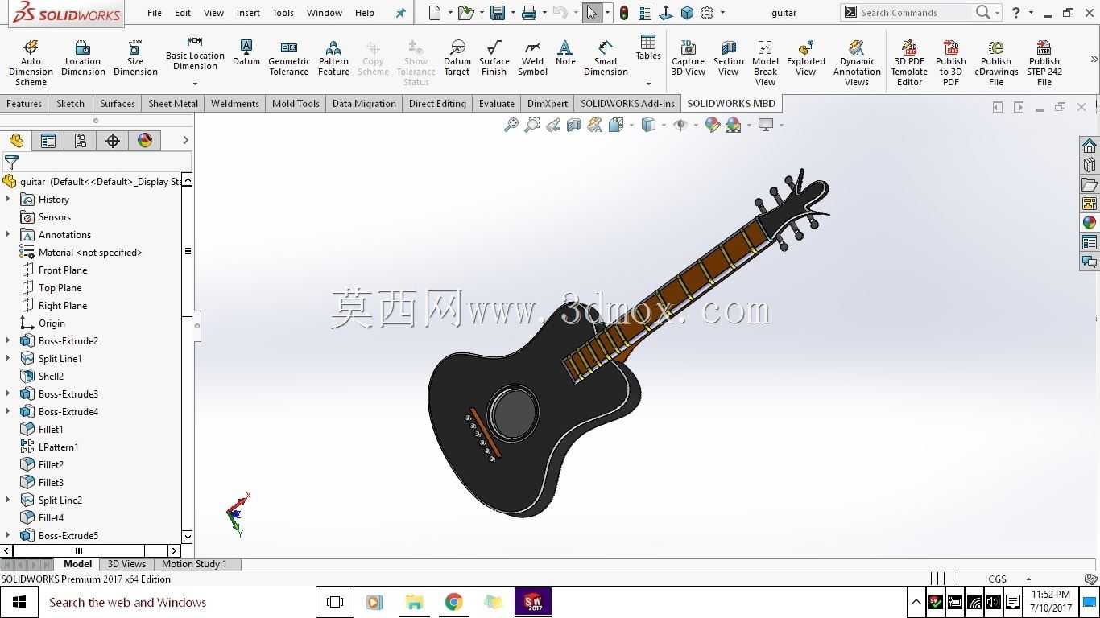Insert a Weld Symbol

click(x=532, y=58)
